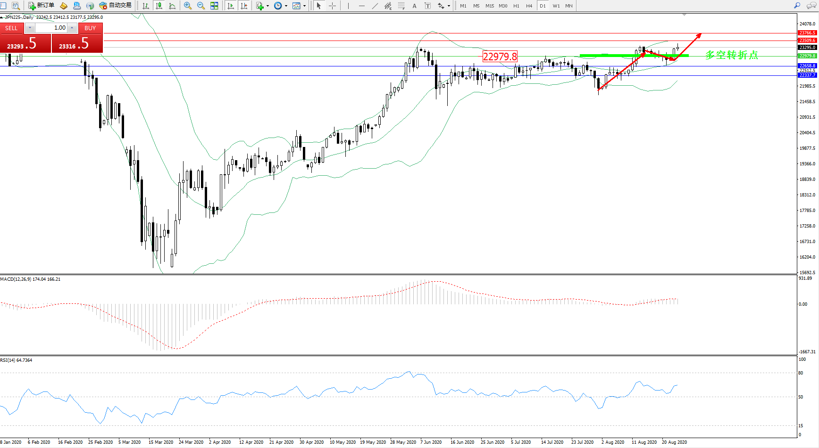Viewport: 819px width, 448px height.
Task: Click the search magnifier at top right
Action: pyautogui.click(x=797, y=6)
